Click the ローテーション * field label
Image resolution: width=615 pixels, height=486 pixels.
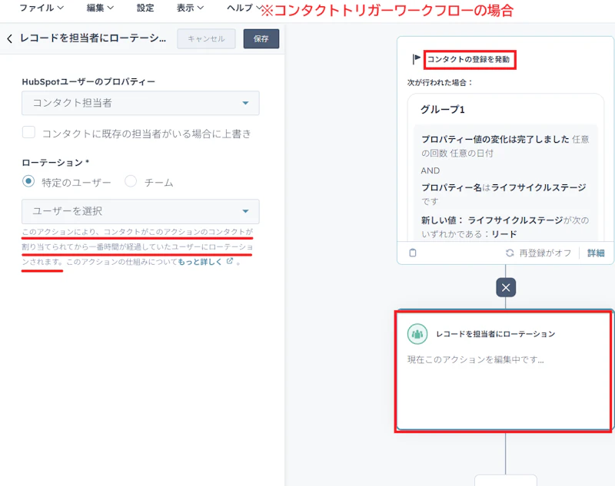click(55, 163)
